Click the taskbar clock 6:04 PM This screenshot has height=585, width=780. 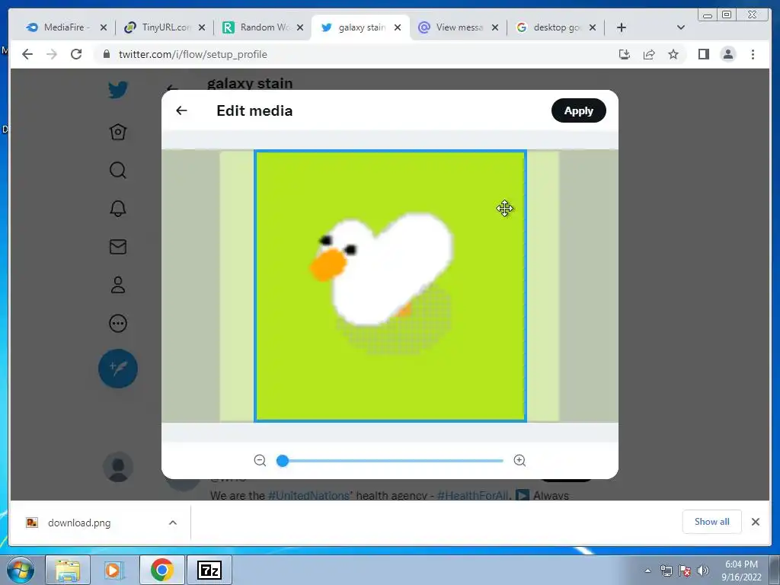(x=741, y=571)
